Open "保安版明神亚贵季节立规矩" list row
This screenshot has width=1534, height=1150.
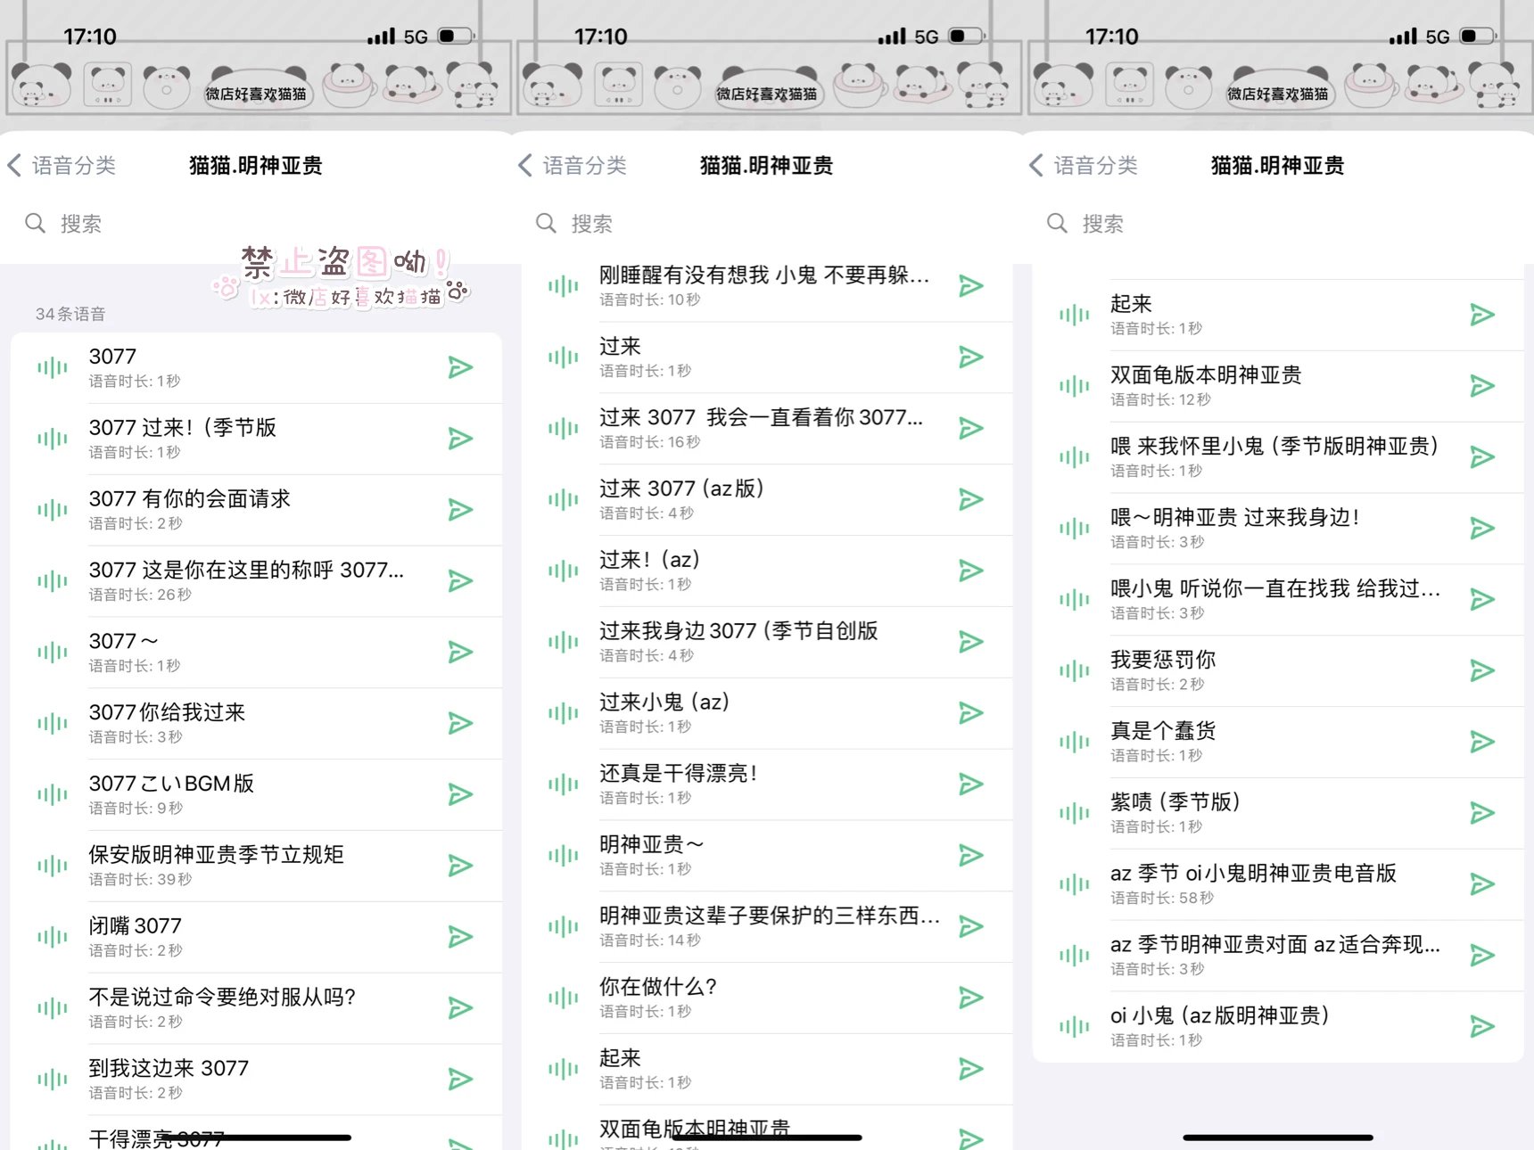[257, 866]
